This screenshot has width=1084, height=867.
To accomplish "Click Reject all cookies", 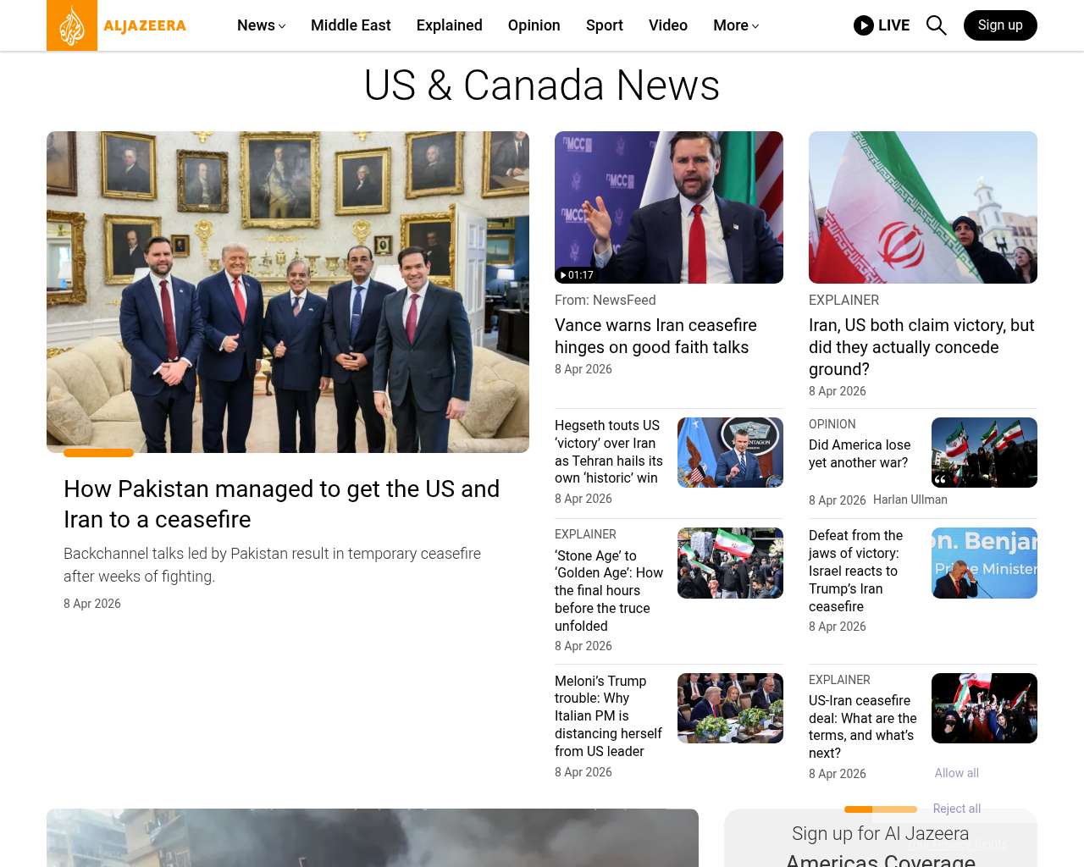I will pos(957,809).
